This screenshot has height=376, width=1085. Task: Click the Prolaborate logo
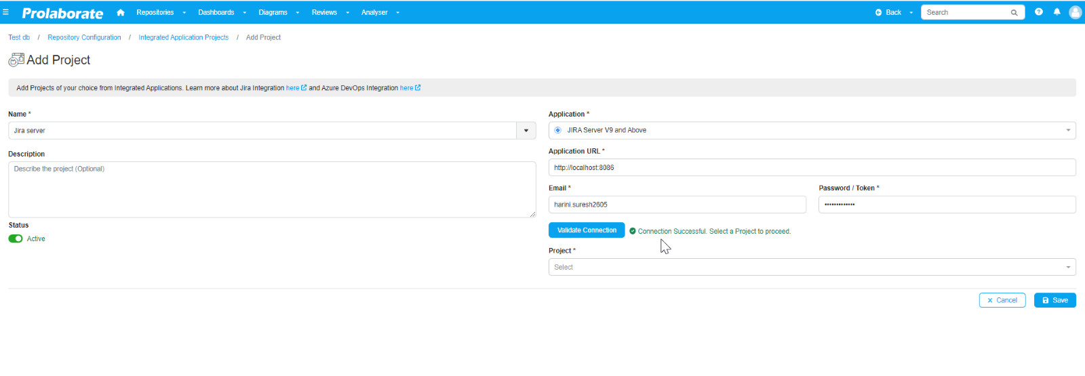point(62,13)
